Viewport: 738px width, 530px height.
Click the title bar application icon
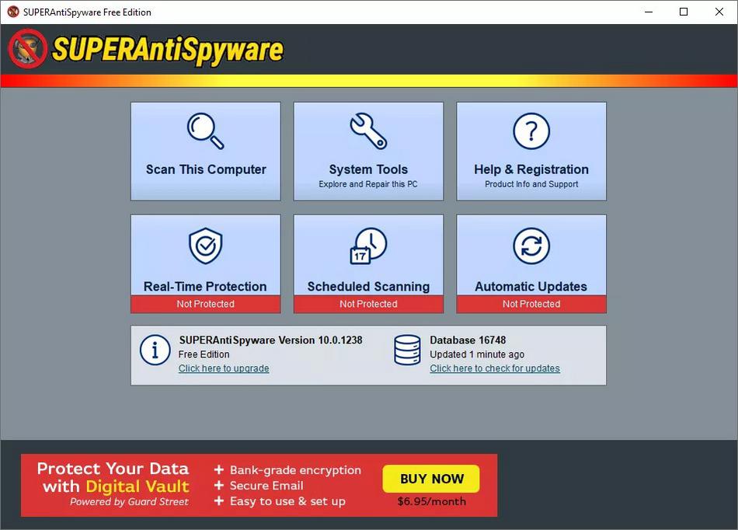tap(13, 12)
